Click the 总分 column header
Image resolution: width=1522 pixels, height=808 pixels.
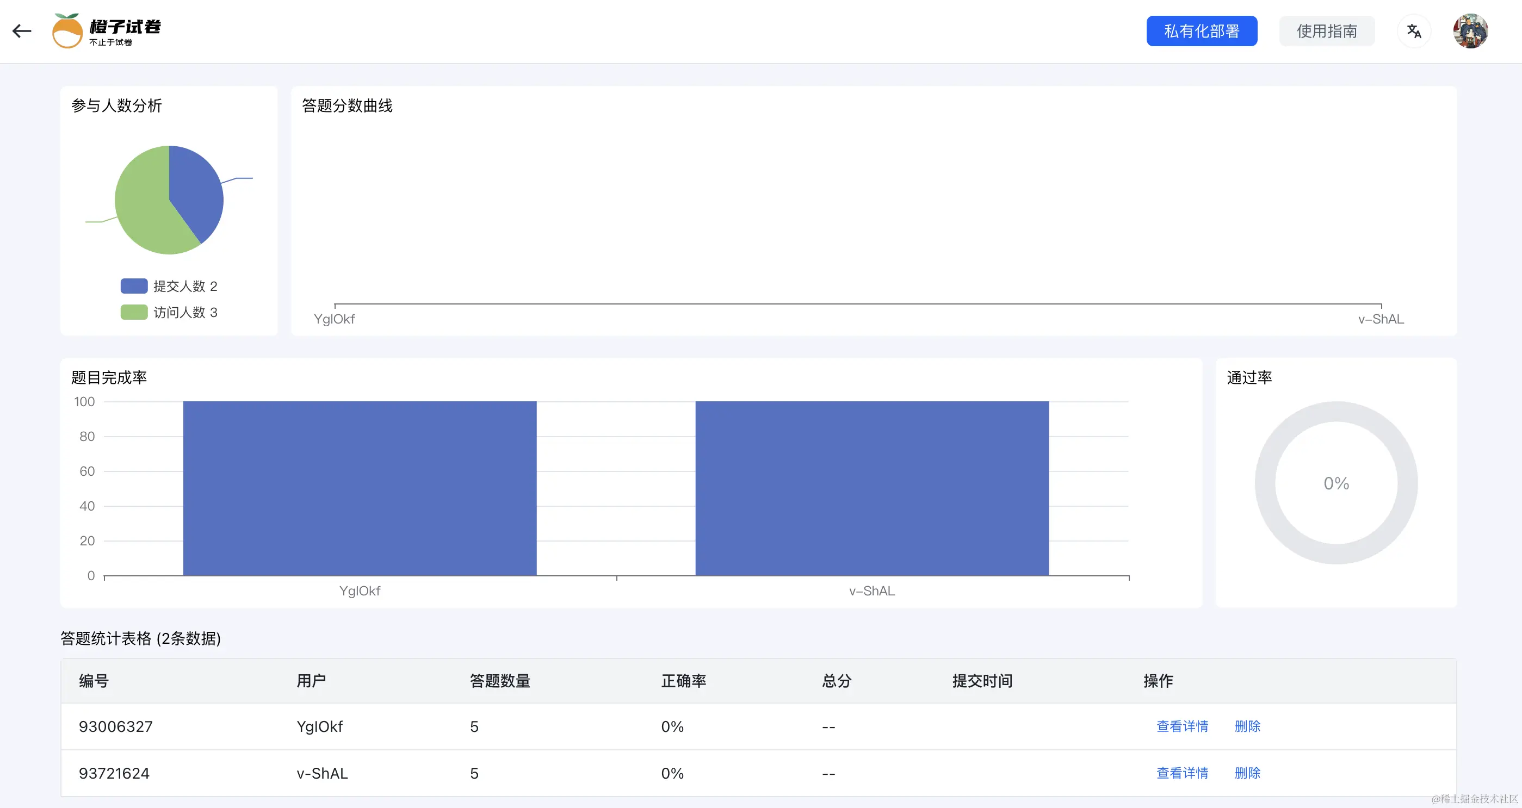click(836, 680)
